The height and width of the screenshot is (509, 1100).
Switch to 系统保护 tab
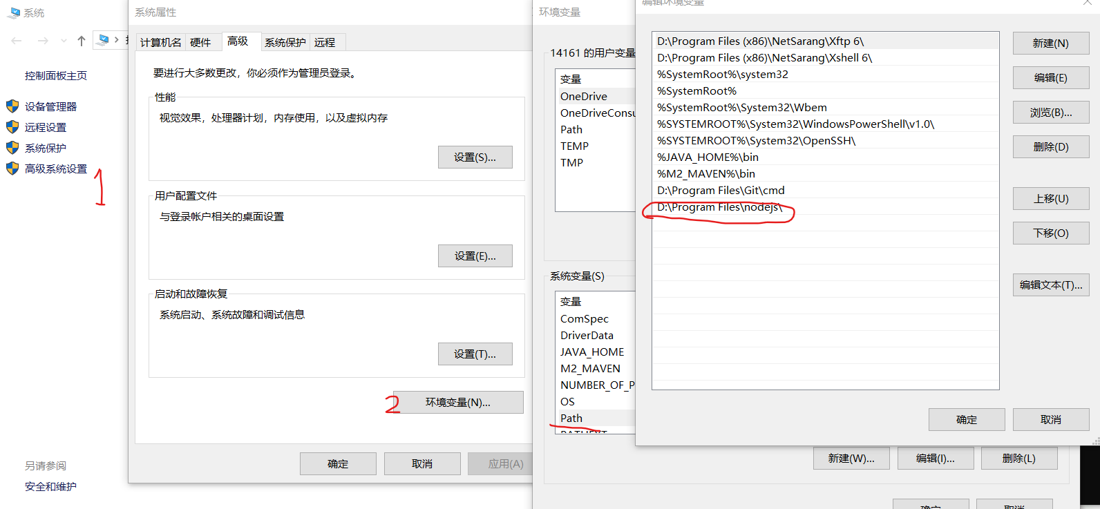coord(285,42)
